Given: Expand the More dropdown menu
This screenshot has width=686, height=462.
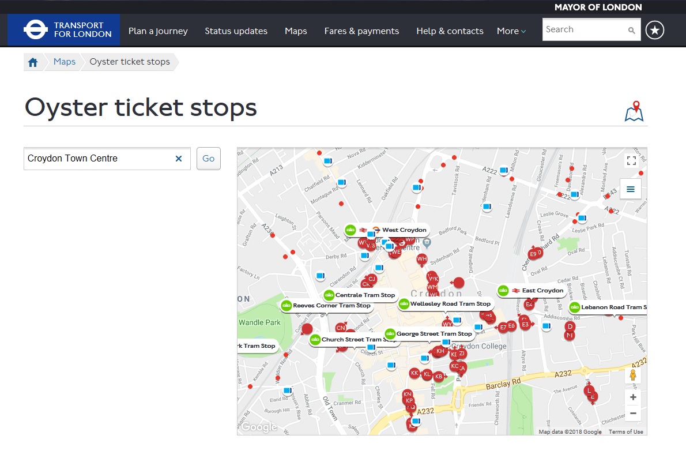Looking at the screenshot, I should [x=511, y=31].
